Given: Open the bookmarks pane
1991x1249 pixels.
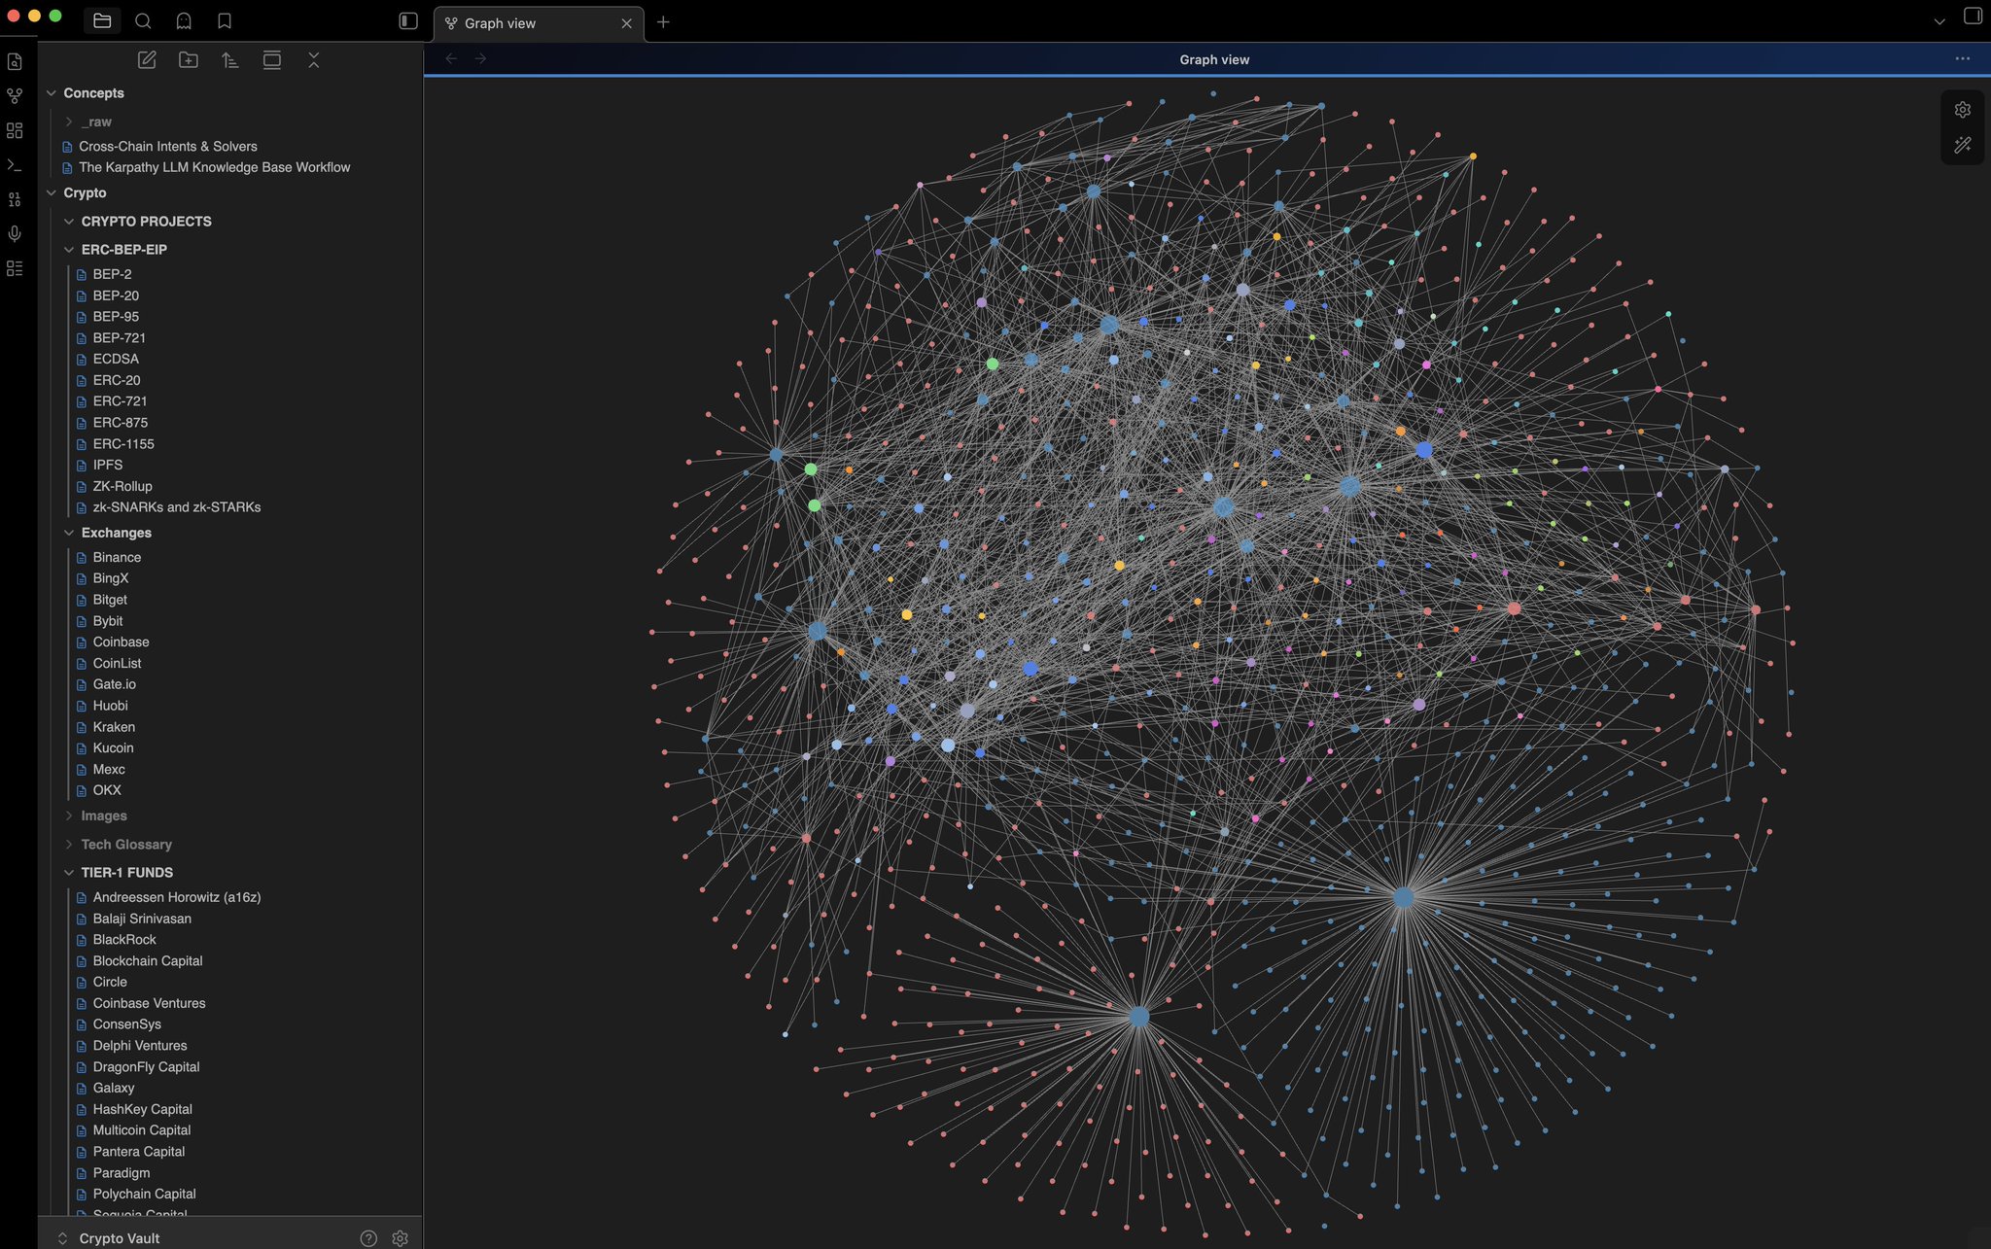Looking at the screenshot, I should [225, 21].
